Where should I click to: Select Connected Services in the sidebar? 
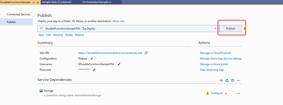tap(19, 14)
